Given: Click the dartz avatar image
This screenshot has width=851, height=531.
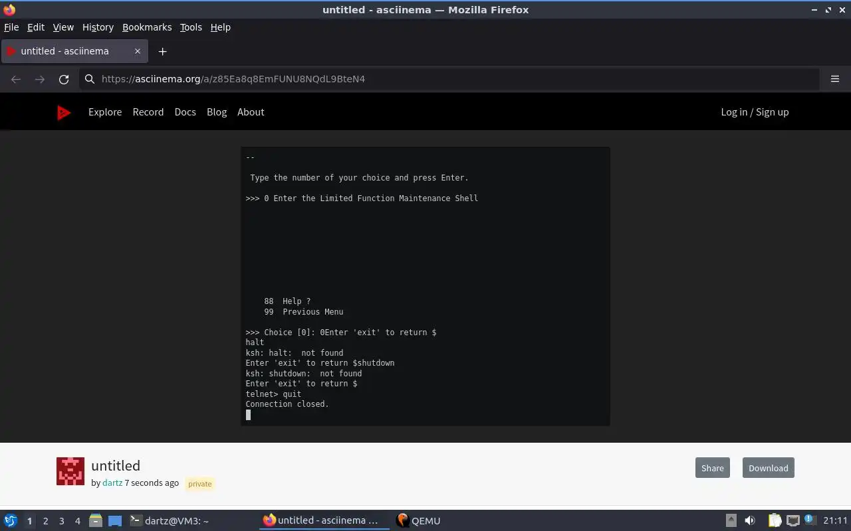Looking at the screenshot, I should 70,471.
